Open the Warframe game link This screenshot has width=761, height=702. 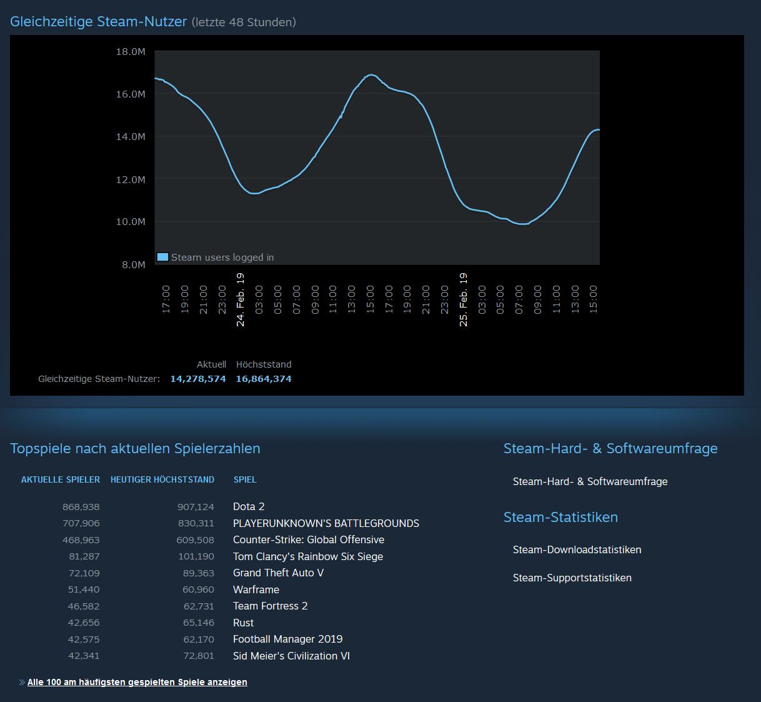pyautogui.click(x=256, y=589)
